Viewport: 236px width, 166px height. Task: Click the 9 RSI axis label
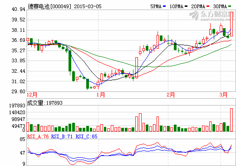[x=24, y=164]
